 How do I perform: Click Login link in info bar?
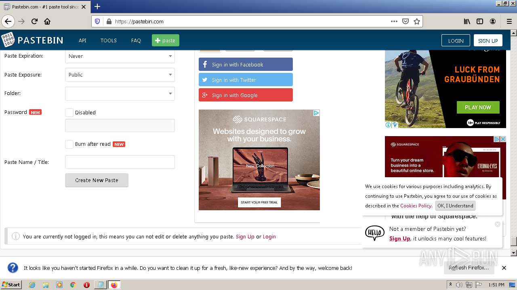(269, 236)
